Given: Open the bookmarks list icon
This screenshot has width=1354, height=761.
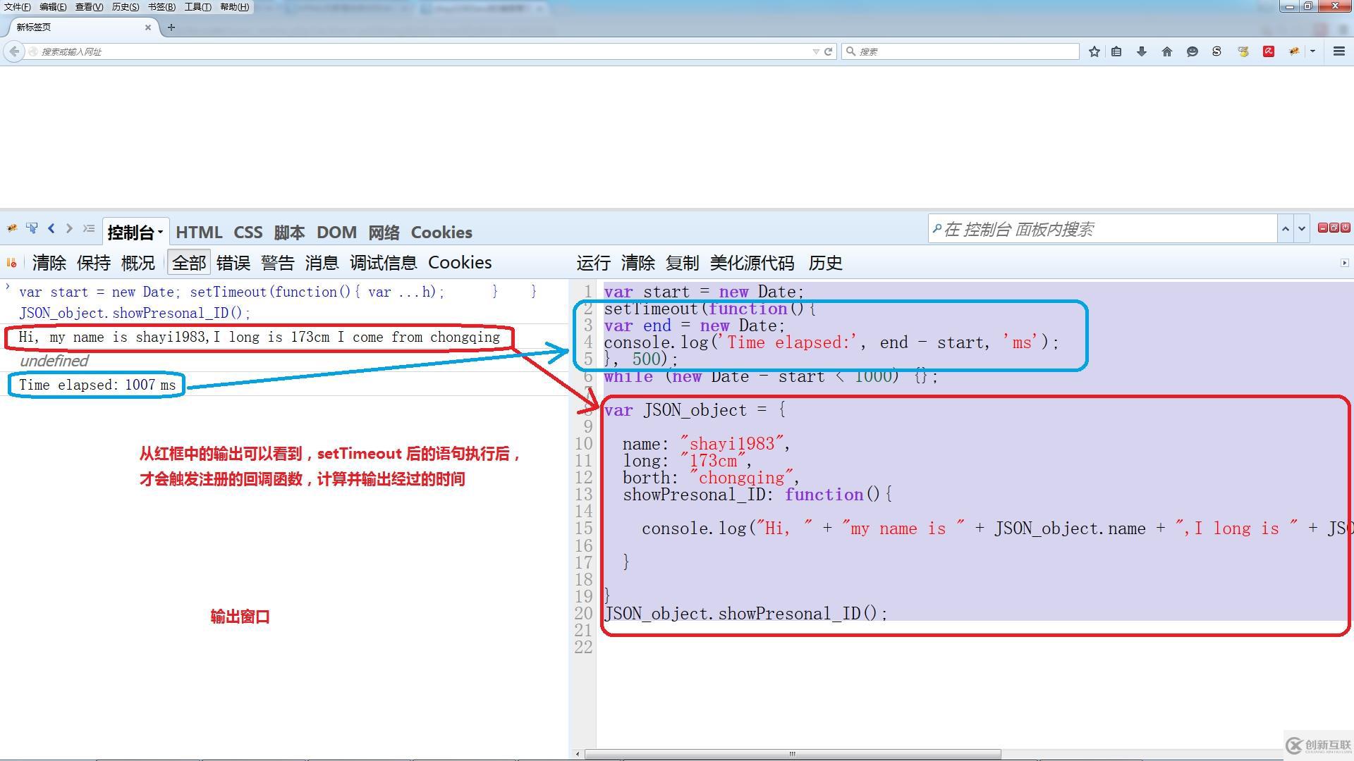Looking at the screenshot, I should point(1116,51).
